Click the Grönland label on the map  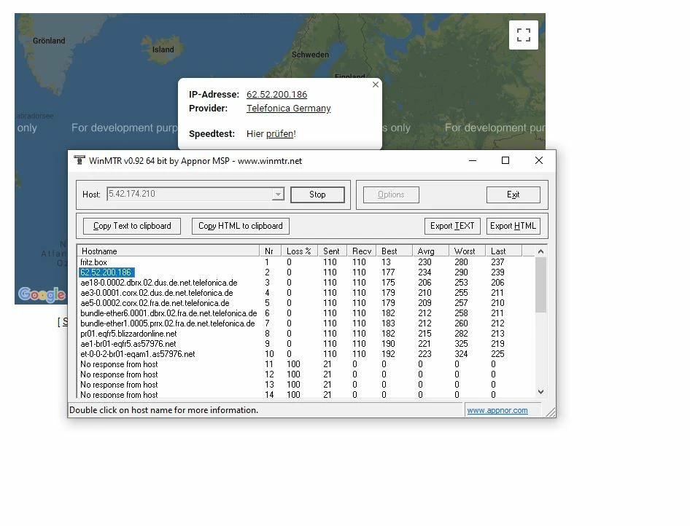49,40
